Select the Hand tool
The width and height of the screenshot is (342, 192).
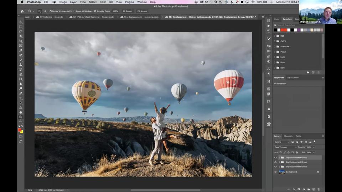coord(21,112)
